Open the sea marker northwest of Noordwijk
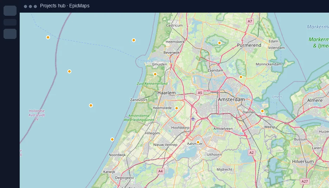The image size is (329, 188). [x=112, y=140]
